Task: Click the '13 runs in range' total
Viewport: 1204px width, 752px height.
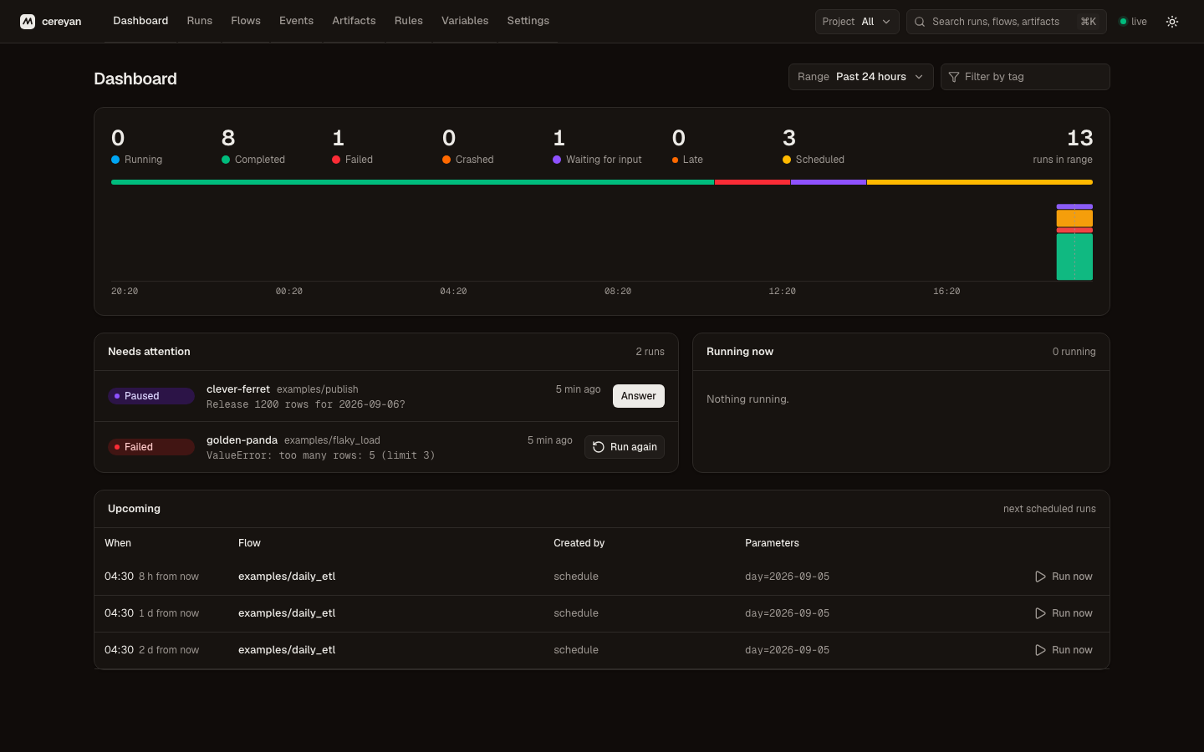Action: tap(1063, 146)
